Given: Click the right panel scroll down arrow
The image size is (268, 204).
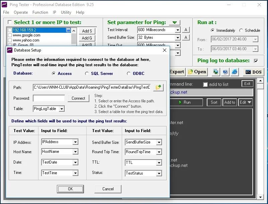Looking at the screenshot, I should [260, 197].
